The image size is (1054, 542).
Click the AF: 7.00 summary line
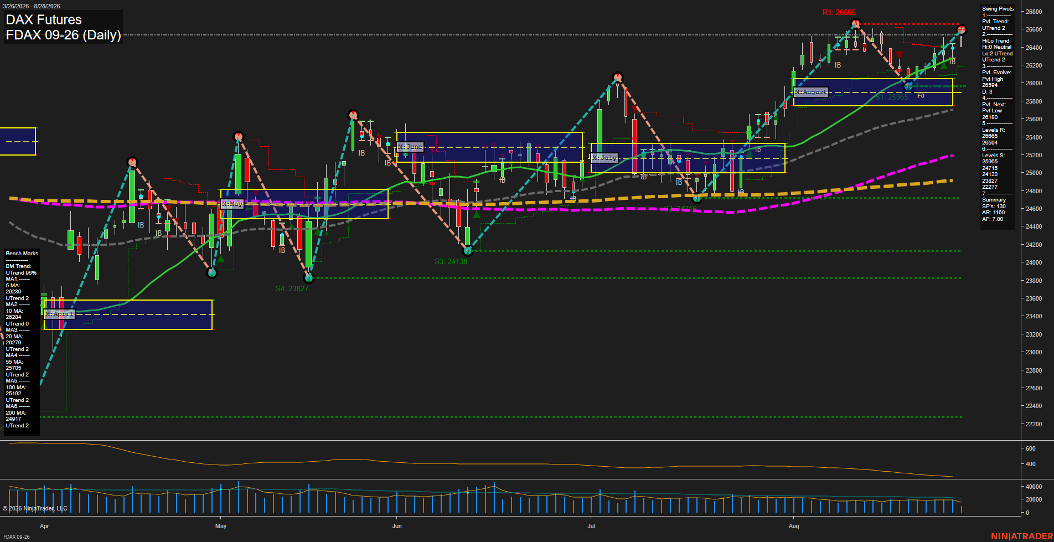(993, 219)
